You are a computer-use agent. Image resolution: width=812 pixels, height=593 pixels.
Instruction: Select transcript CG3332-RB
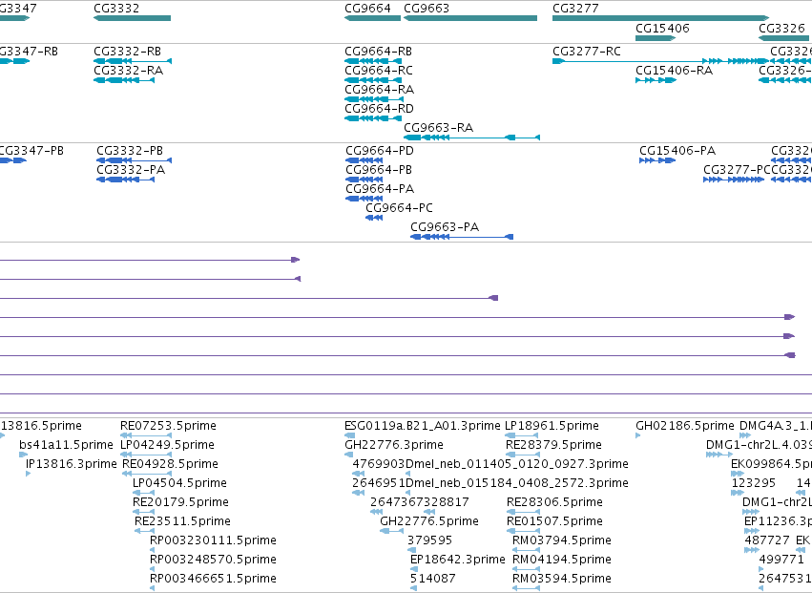pyautogui.click(x=133, y=61)
